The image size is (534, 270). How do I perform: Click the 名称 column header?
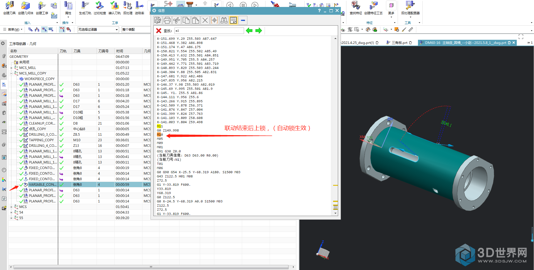pyautogui.click(x=33, y=51)
